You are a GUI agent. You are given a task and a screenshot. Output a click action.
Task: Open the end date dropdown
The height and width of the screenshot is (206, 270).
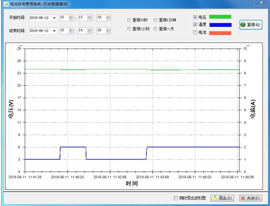pos(54,31)
